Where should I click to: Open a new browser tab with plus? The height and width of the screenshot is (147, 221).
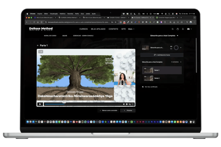click(x=181, y=18)
